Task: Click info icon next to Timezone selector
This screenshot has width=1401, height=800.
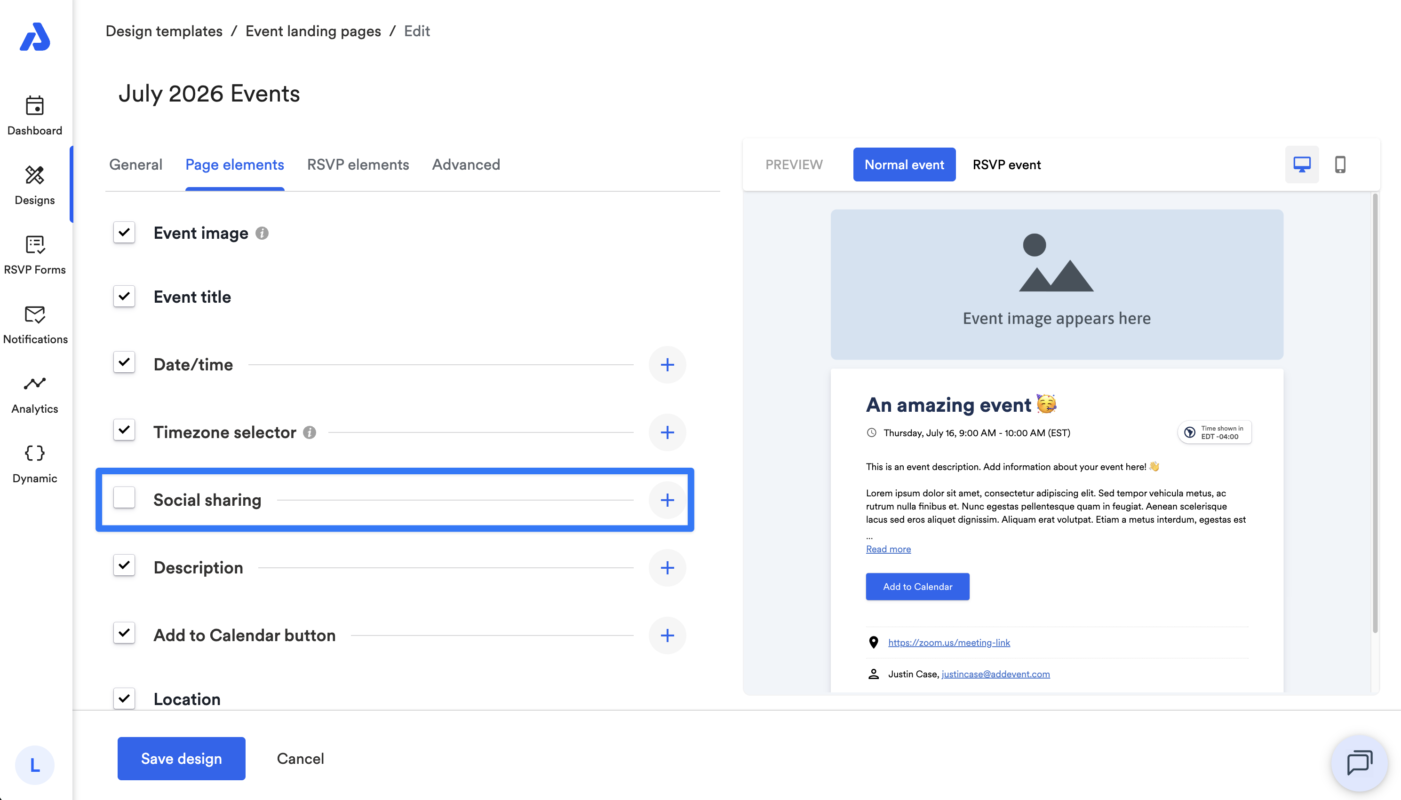Action: point(310,432)
